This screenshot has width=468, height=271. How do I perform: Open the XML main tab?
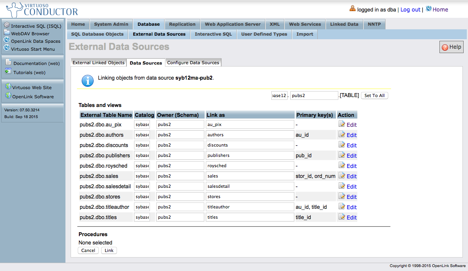click(x=274, y=24)
